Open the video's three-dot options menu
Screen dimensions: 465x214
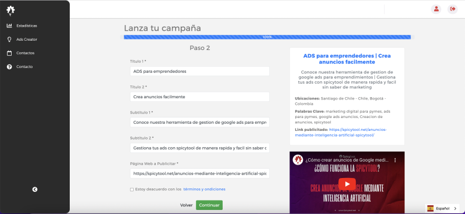click(395, 160)
